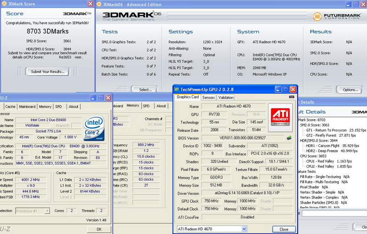Viewport: 367px width, 234px height.
Task: Open About tab in CPU-Z memory window
Action: [x=161, y=106]
